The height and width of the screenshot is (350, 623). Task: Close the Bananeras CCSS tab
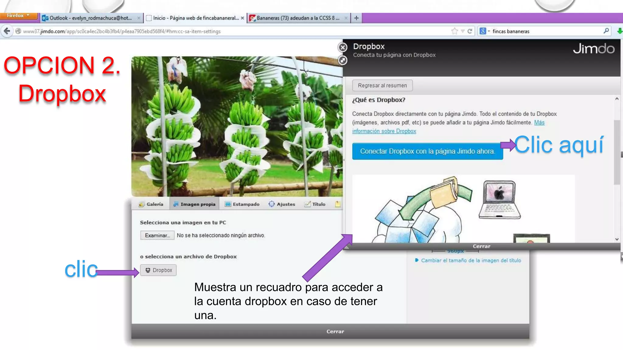[x=346, y=18]
